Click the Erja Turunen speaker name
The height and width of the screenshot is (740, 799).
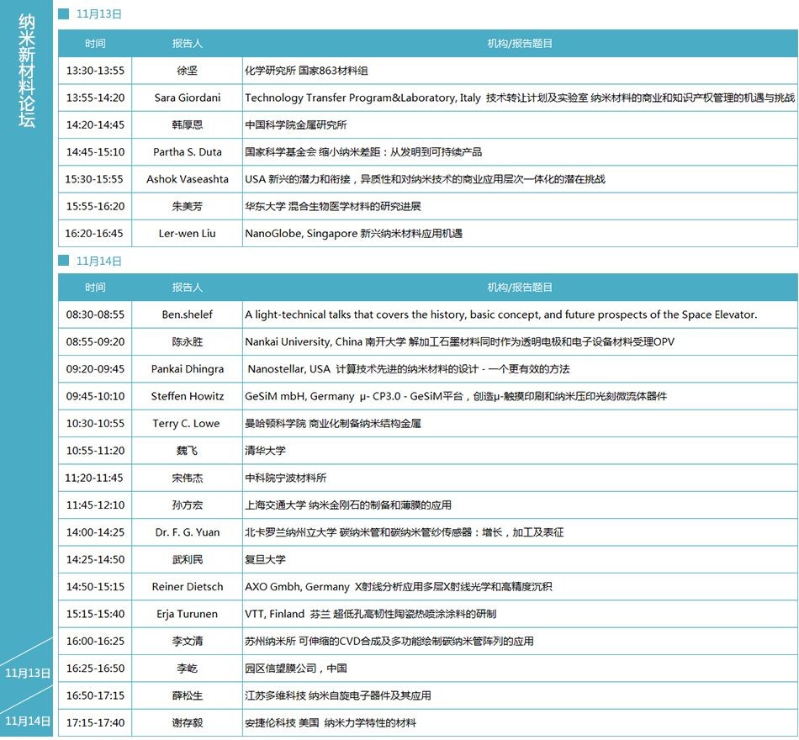click(x=187, y=614)
